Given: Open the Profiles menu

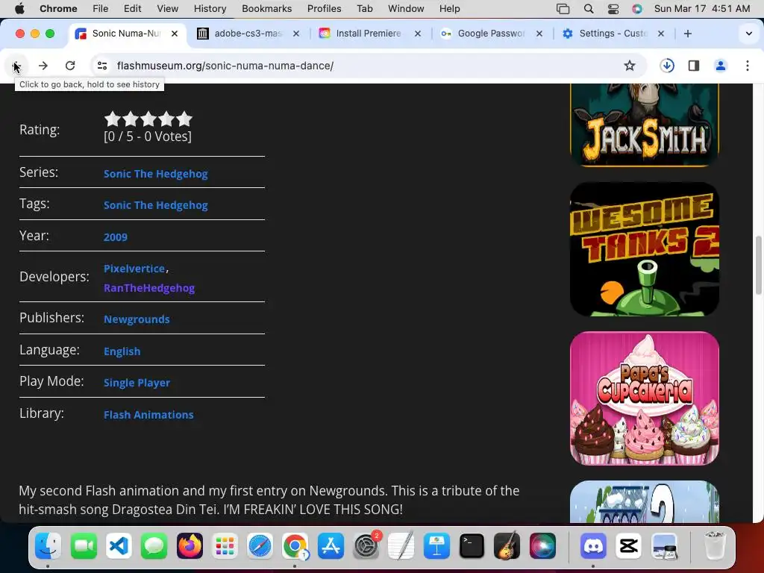Looking at the screenshot, I should pos(324,9).
